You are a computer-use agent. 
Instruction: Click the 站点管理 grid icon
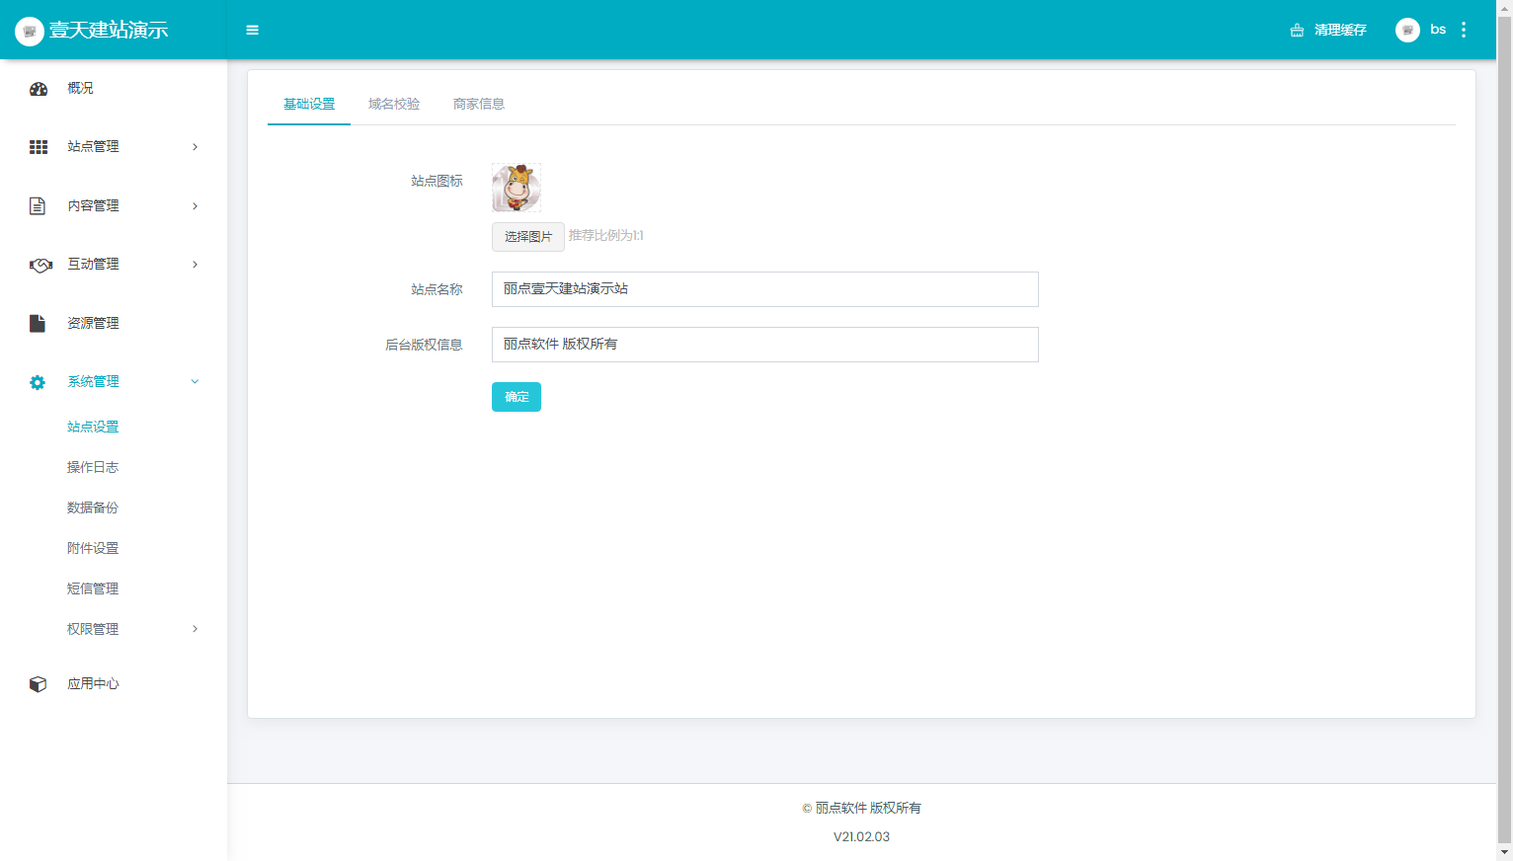click(39, 147)
